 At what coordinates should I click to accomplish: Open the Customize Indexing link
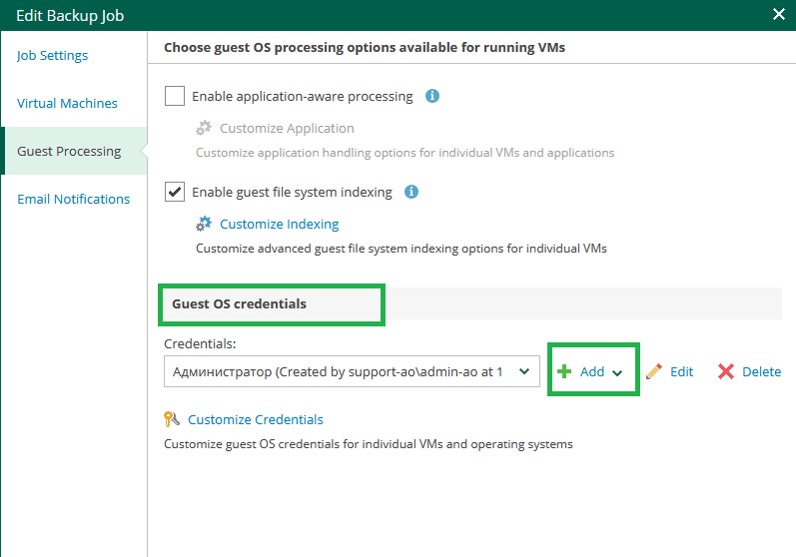280,224
